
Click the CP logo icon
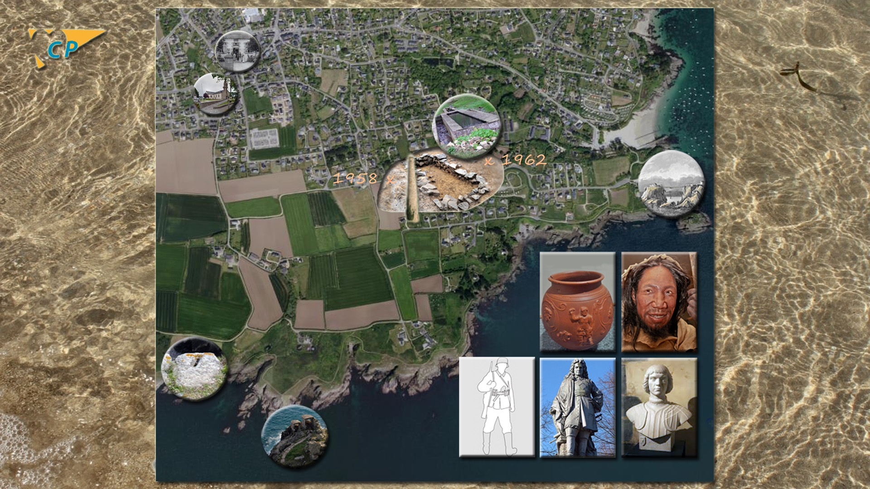click(x=66, y=48)
